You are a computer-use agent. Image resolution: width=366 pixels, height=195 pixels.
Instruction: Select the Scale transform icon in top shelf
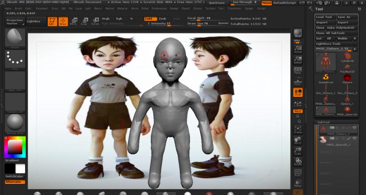tap(84, 21)
